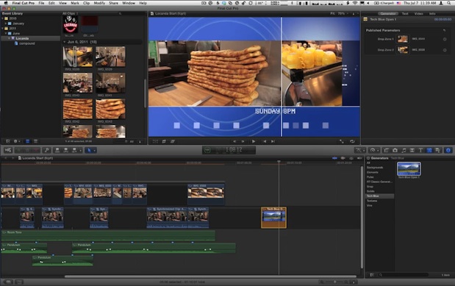Open the Effects browser icon
455x286 pixels.
click(x=386, y=150)
